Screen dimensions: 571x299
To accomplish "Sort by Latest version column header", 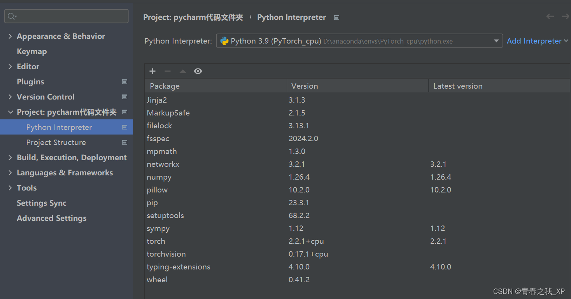I will (499, 86).
